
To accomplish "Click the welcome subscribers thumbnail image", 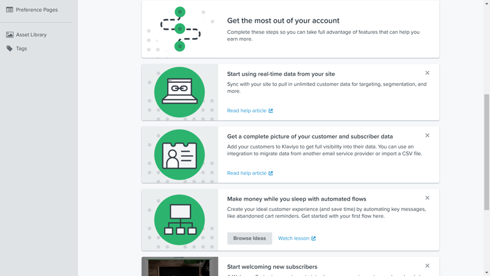I will (179, 266).
